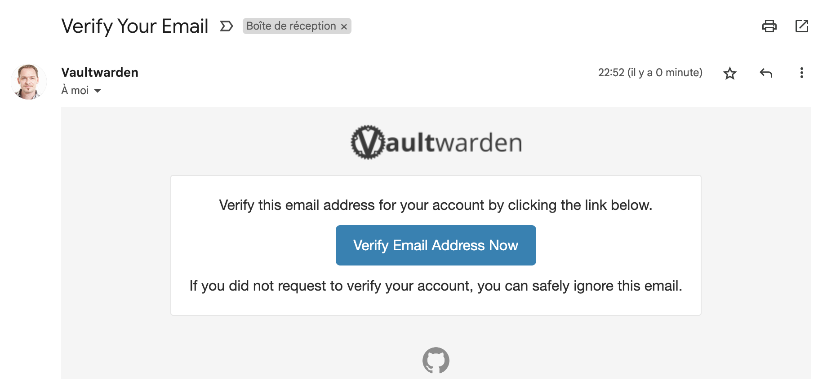The width and height of the screenshot is (827, 383).
Task: Select the Boîte de réception label chip
Action: pyautogui.click(x=291, y=26)
